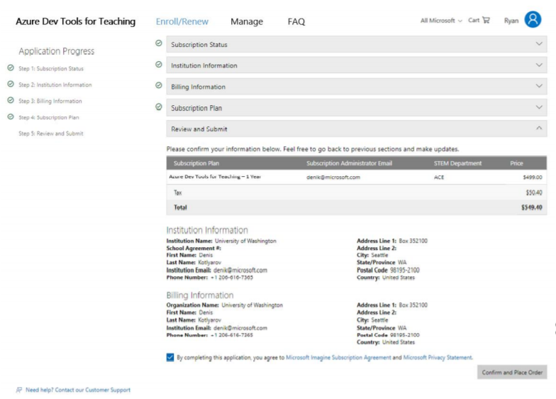Click checkmark icon for Step 1 in sidebar
The height and width of the screenshot is (399, 556).
pyautogui.click(x=11, y=67)
